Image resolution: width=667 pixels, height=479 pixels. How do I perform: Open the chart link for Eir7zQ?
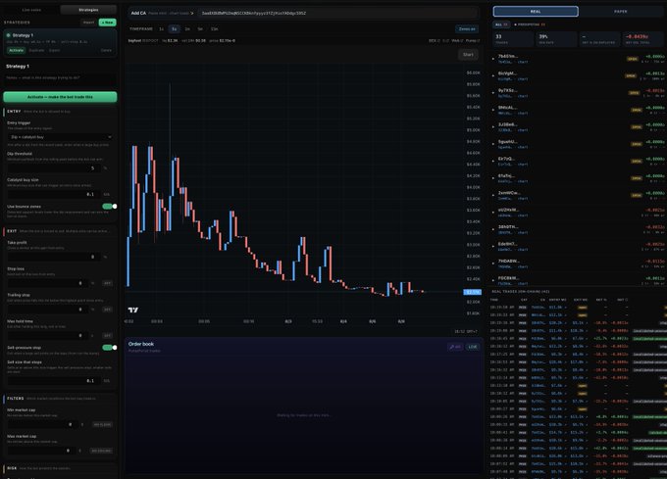pyautogui.click(x=523, y=165)
